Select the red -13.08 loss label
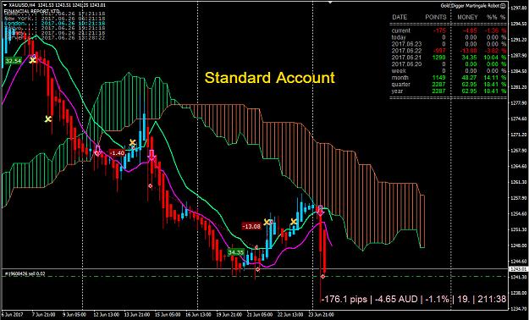 [x=251, y=226]
